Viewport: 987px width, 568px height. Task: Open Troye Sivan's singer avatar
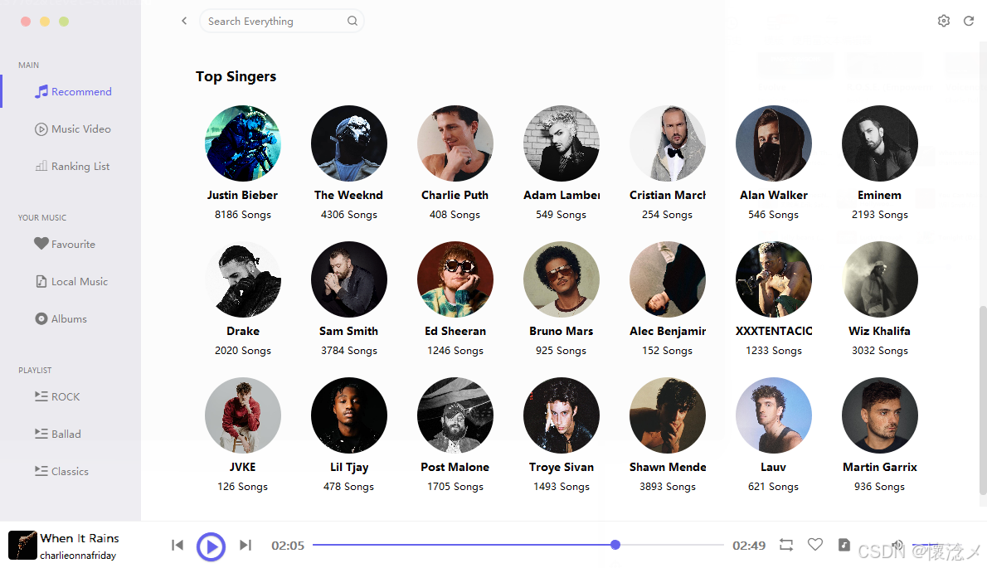click(x=561, y=415)
